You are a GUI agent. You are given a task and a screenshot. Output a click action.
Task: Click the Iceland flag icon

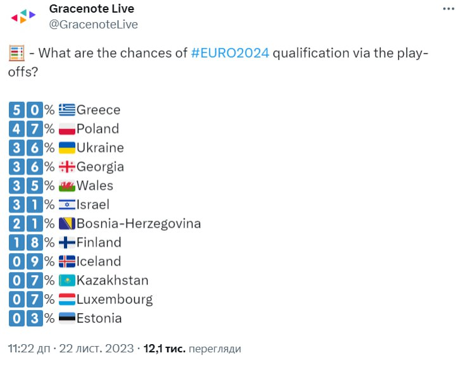click(x=66, y=262)
